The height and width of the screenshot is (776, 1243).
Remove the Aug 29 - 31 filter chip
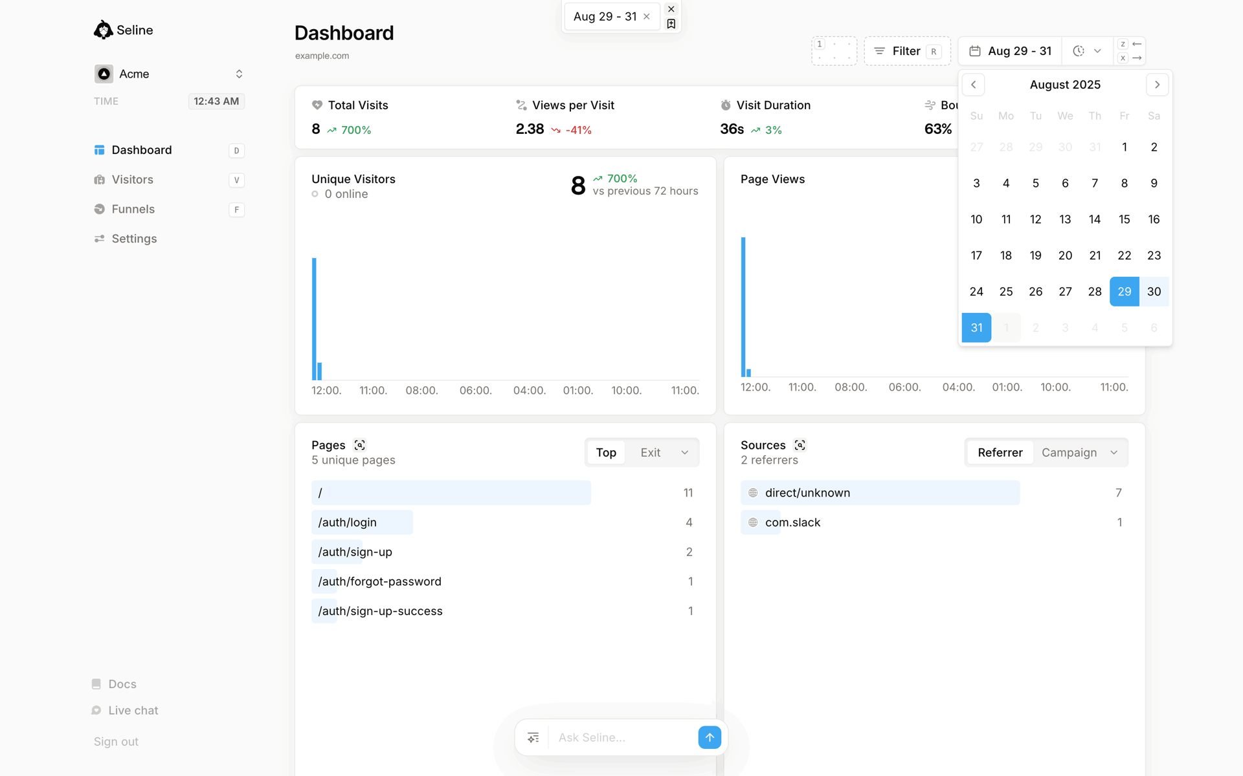click(646, 17)
